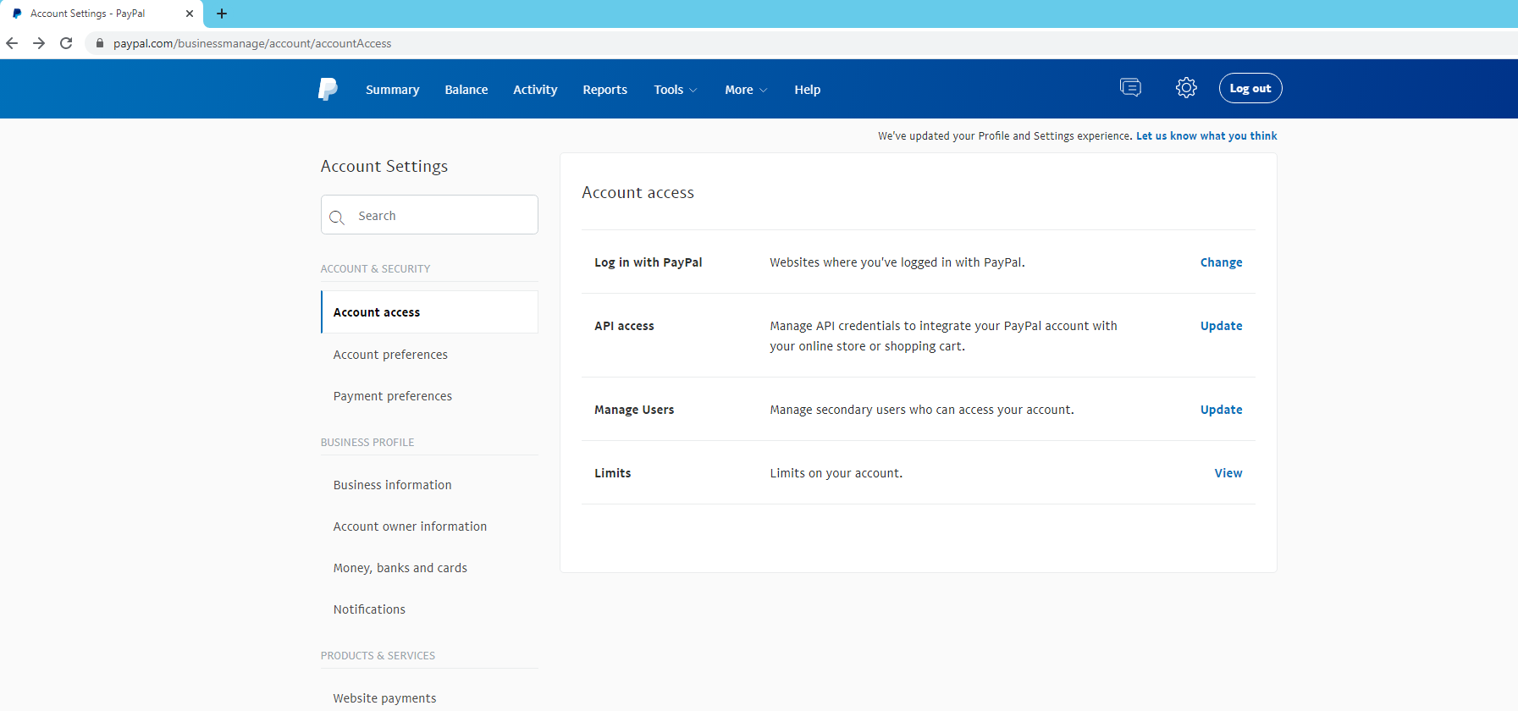Close the Account Settings - PayPal tab
The width and height of the screenshot is (1518, 711).
pos(190,14)
